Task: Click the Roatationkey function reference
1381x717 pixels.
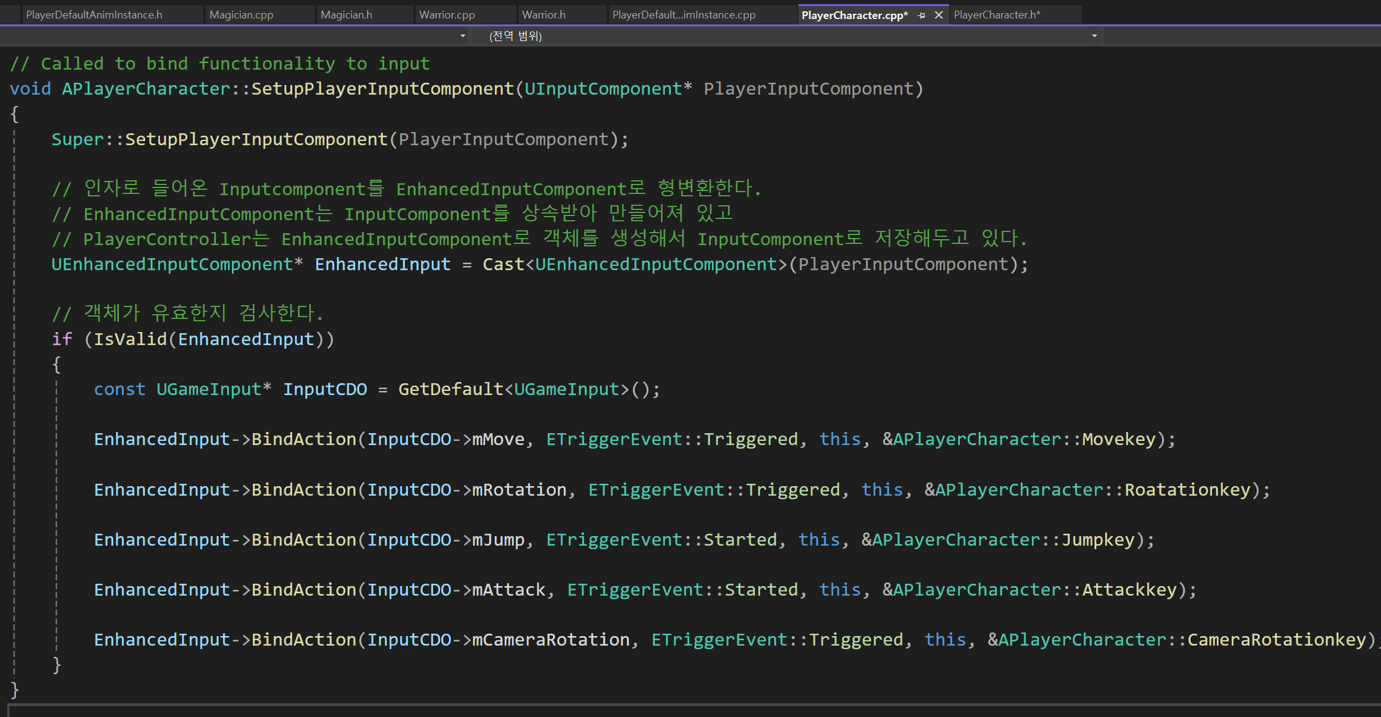Action: click(1187, 490)
